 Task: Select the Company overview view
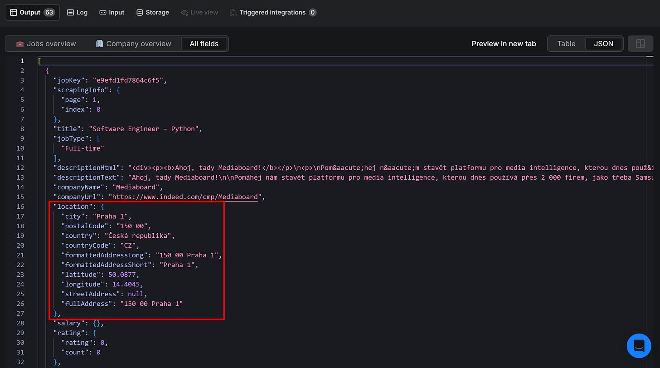click(133, 44)
